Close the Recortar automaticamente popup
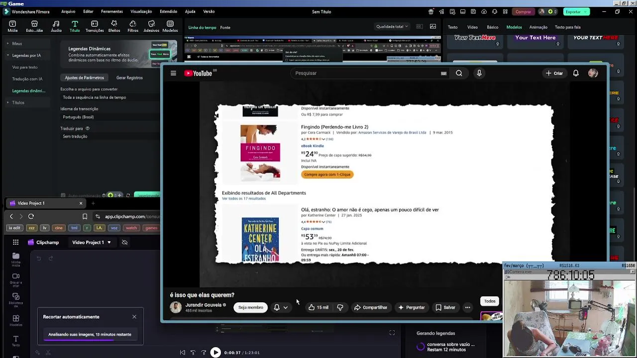This screenshot has height=358, width=637. pyautogui.click(x=134, y=317)
